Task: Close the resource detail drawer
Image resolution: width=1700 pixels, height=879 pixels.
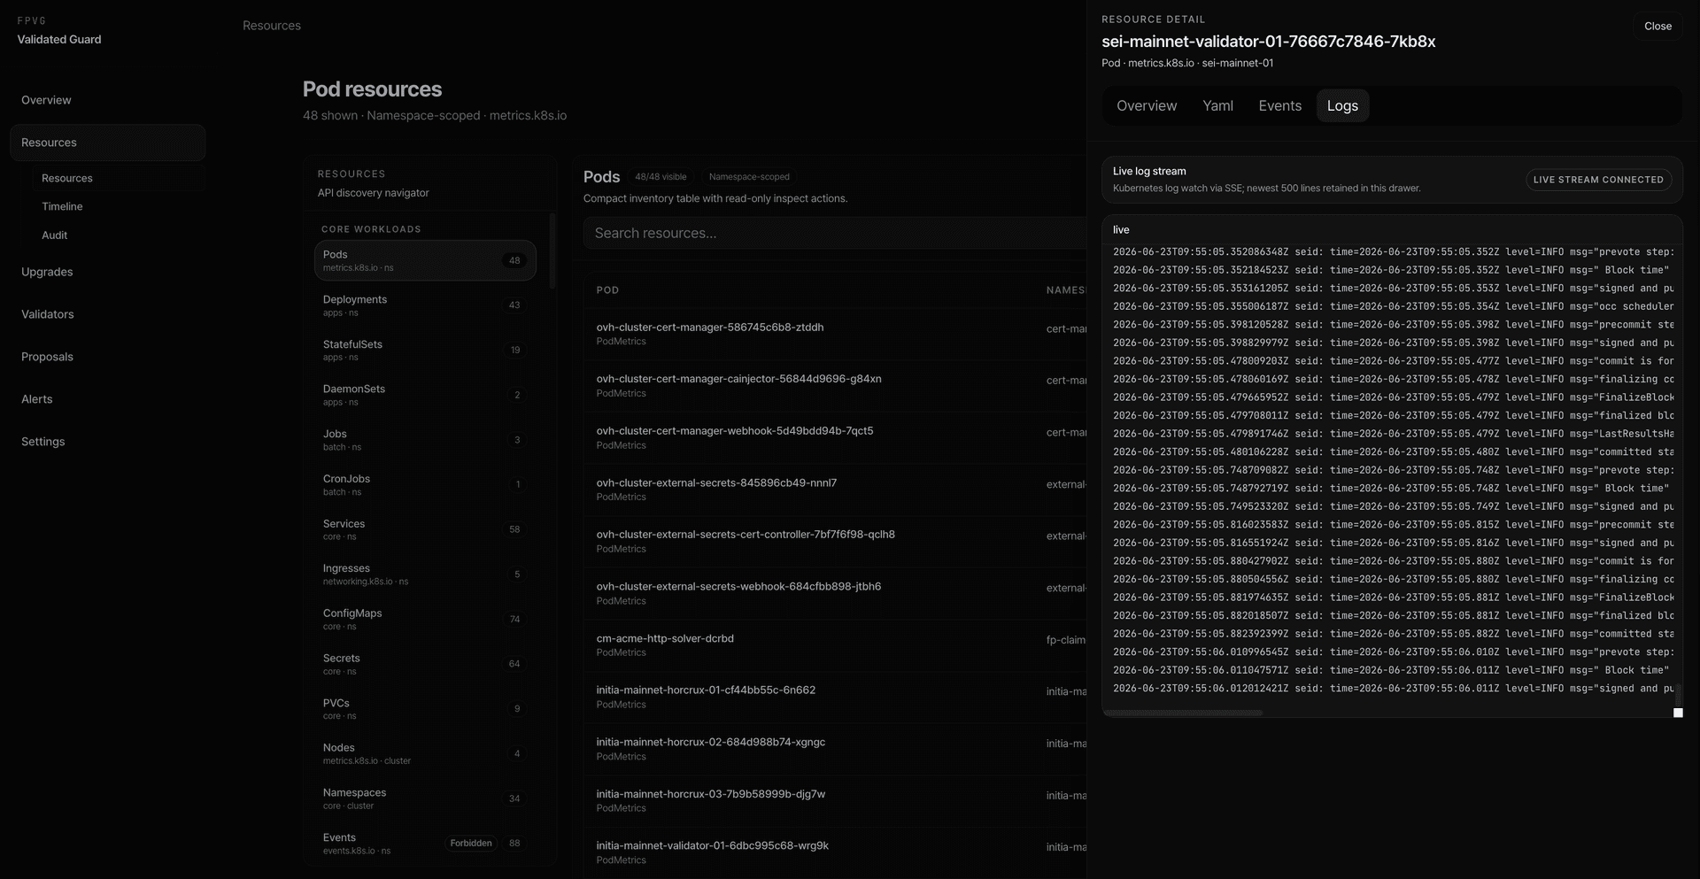Action: 1657,27
